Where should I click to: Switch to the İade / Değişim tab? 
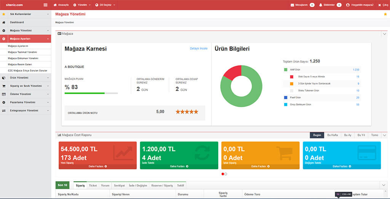coord(138,185)
